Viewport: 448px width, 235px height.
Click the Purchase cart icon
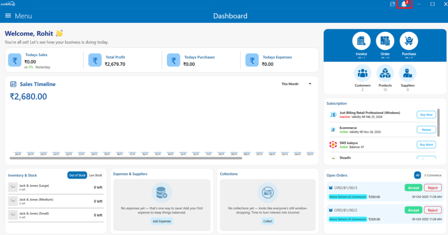(408, 41)
